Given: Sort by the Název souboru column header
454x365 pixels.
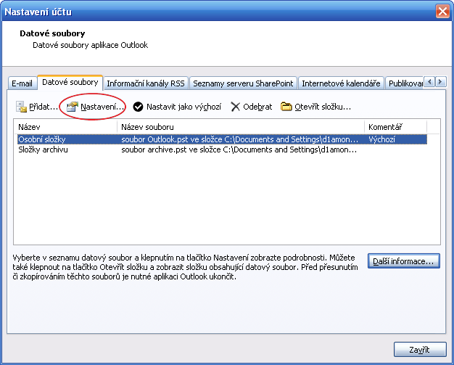Looking at the screenshot, I should coord(240,127).
